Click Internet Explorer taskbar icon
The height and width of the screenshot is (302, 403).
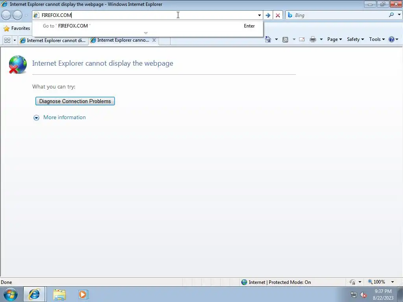(x=34, y=294)
